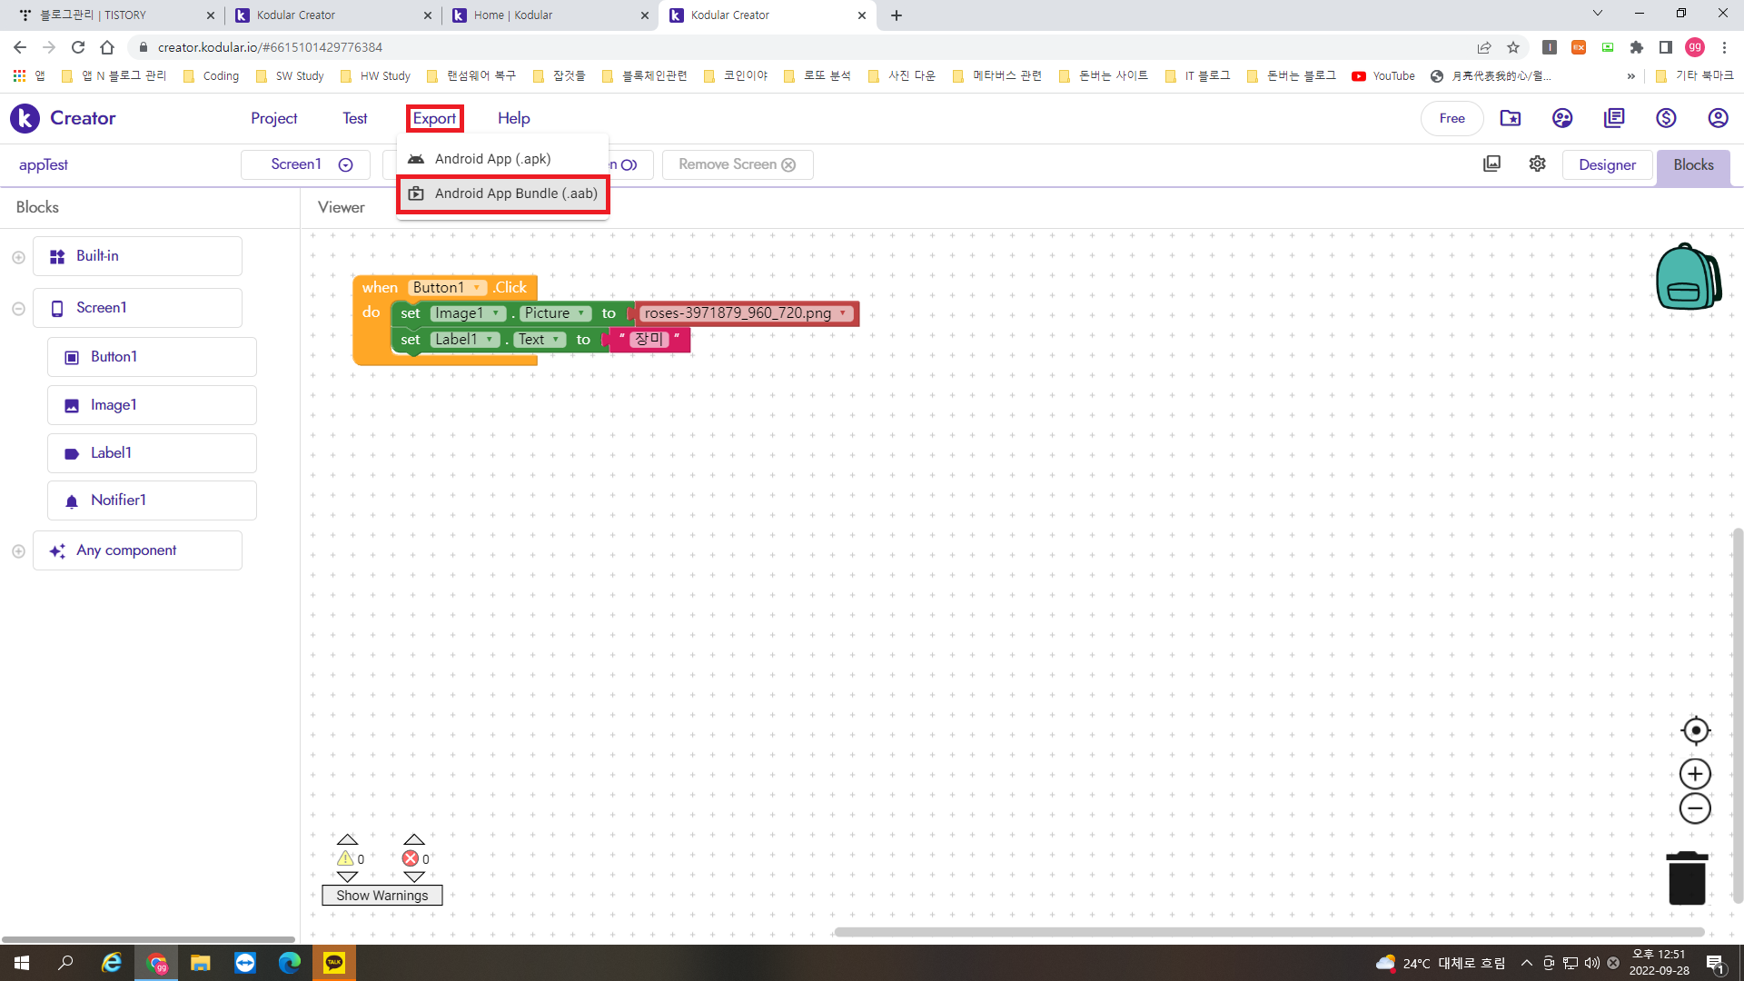Click the trash can icon

click(x=1687, y=877)
